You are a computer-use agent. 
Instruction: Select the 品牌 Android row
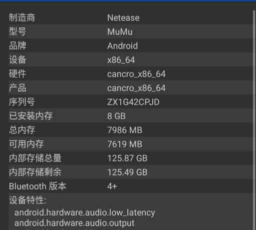point(130,45)
